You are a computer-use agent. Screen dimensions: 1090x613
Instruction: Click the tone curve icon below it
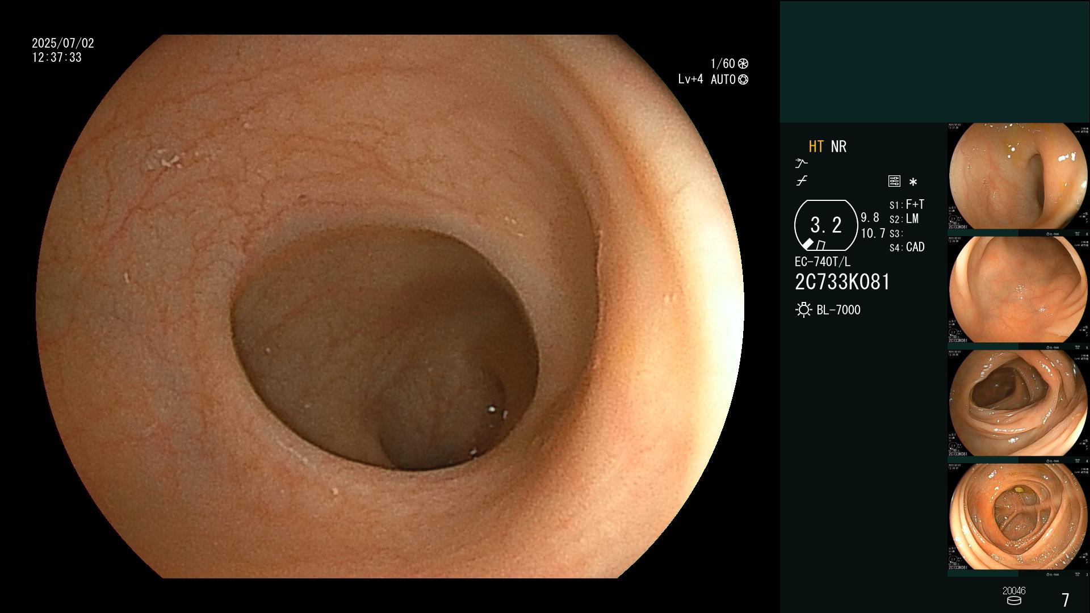coord(802,181)
